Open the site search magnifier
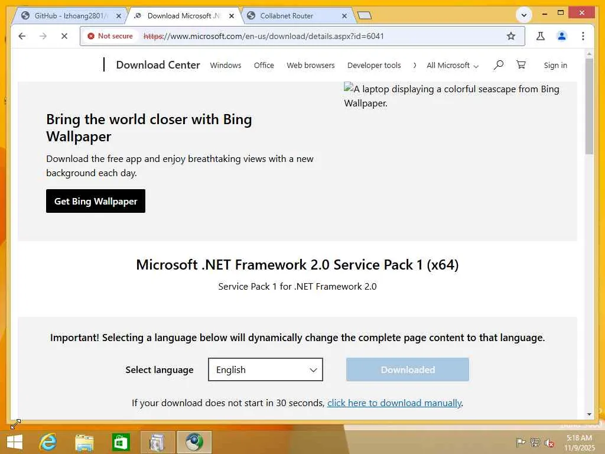The image size is (605, 454). (x=498, y=65)
